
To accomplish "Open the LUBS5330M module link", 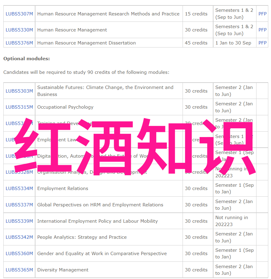I will click(19, 30).
